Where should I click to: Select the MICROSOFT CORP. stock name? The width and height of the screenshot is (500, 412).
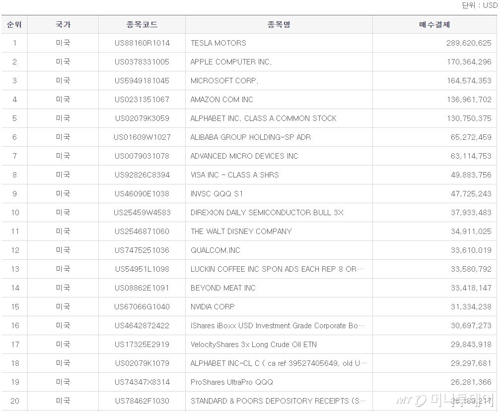point(224,80)
